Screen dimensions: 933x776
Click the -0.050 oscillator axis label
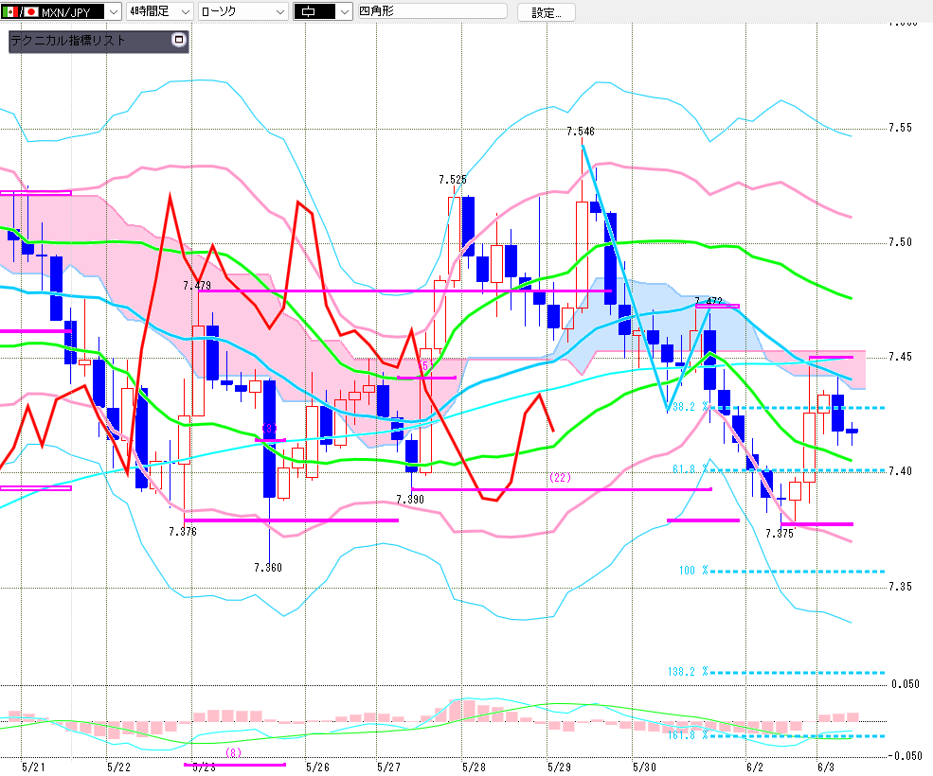(903, 756)
